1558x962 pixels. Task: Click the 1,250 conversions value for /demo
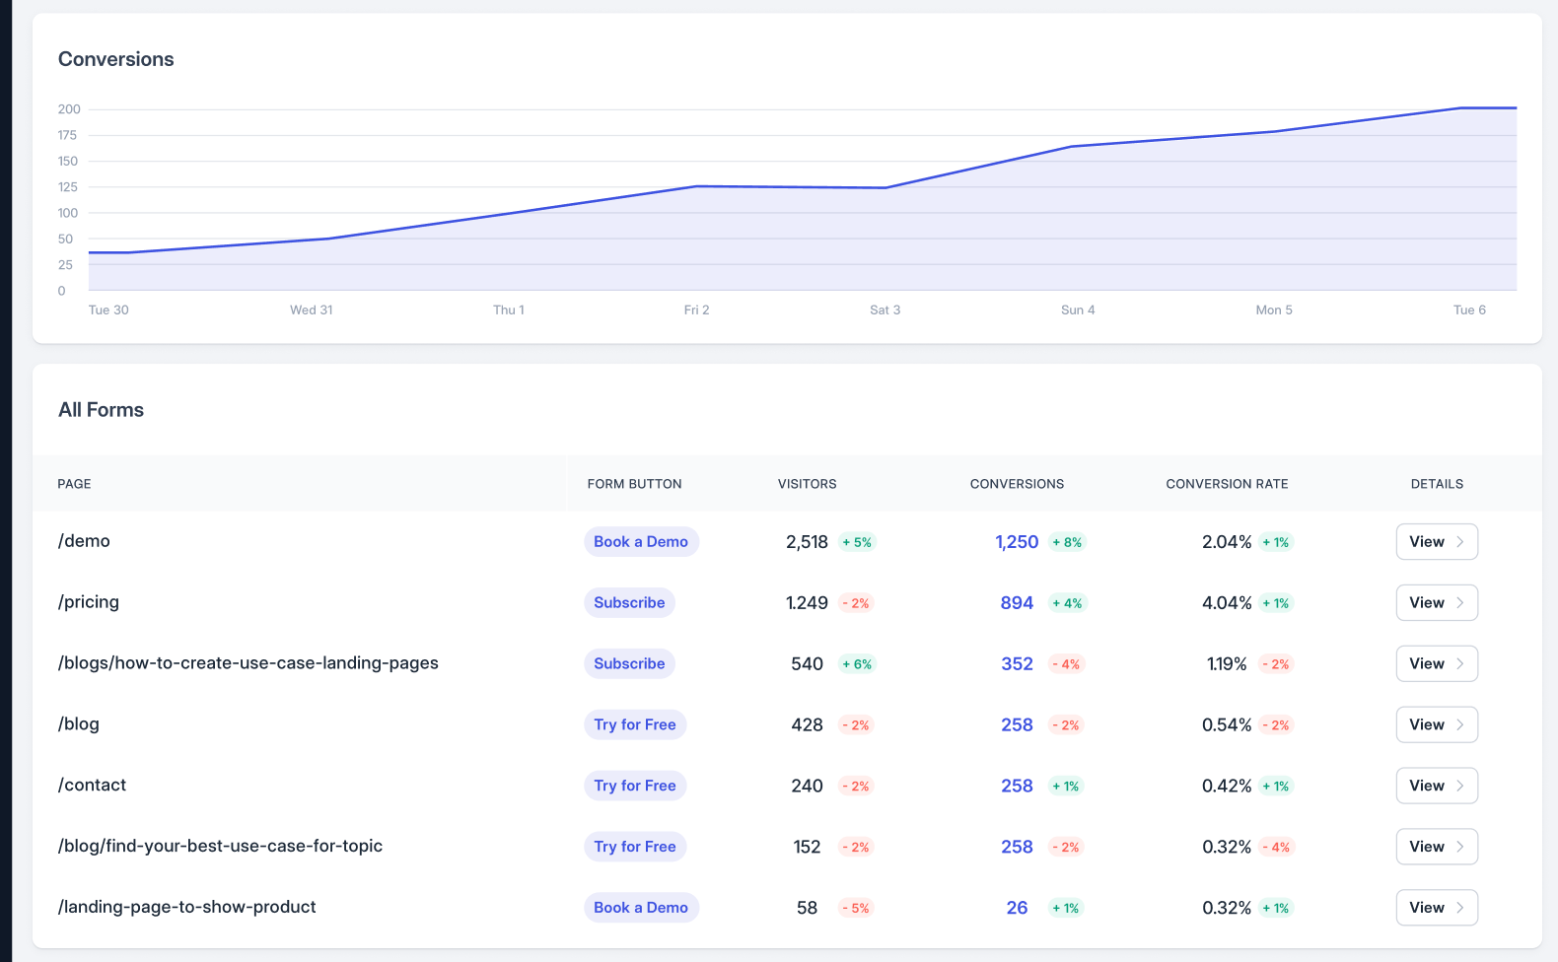1017,542
